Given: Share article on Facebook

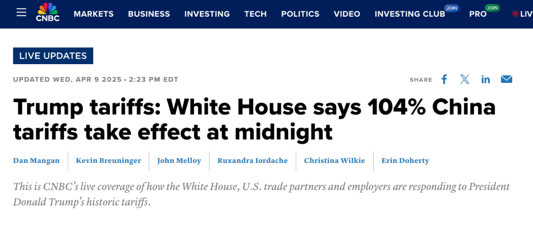Looking at the screenshot, I should 444,79.
